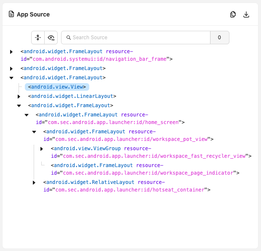Download the app source as a file
Viewport: 261px width, 251px height.
tap(246, 14)
